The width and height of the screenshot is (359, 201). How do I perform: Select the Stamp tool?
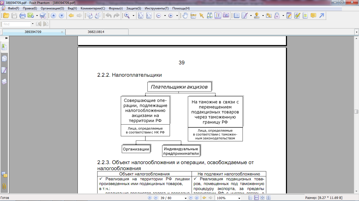click(x=257, y=15)
